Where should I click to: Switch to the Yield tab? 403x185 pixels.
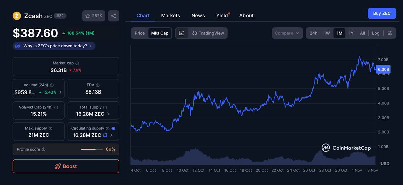pyautogui.click(x=222, y=16)
